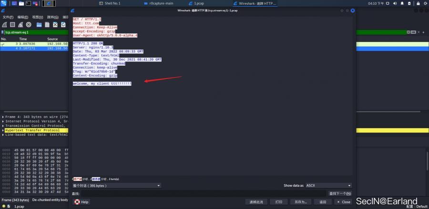
Task: Click the Help button
Action: coord(82,202)
